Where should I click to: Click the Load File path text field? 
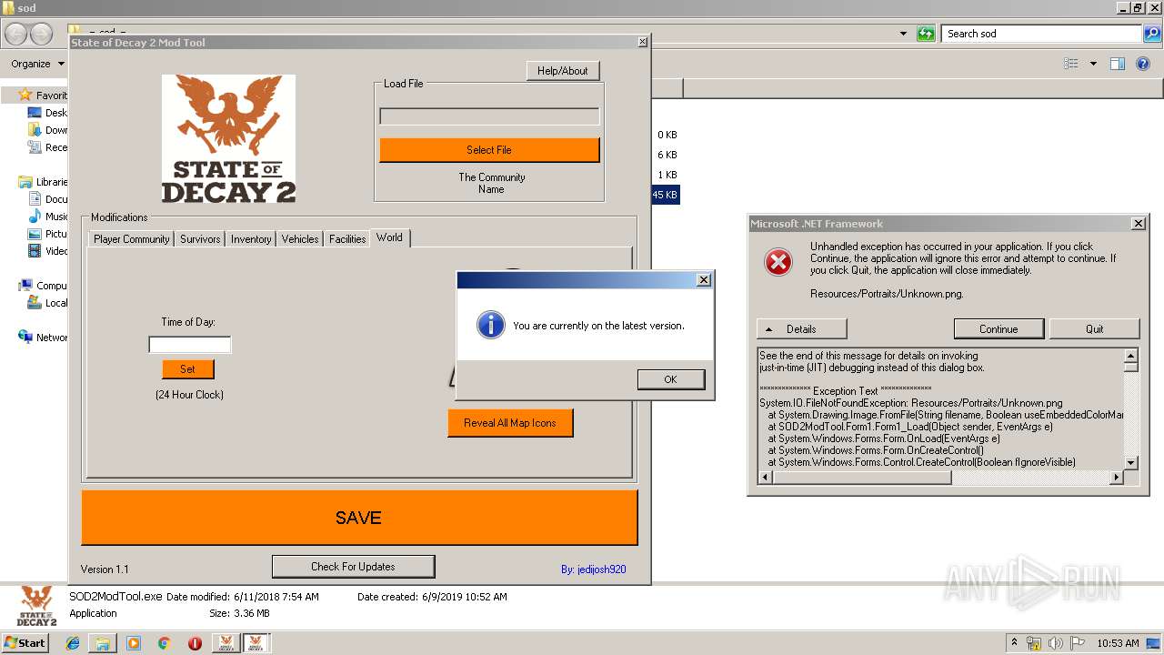click(x=489, y=116)
